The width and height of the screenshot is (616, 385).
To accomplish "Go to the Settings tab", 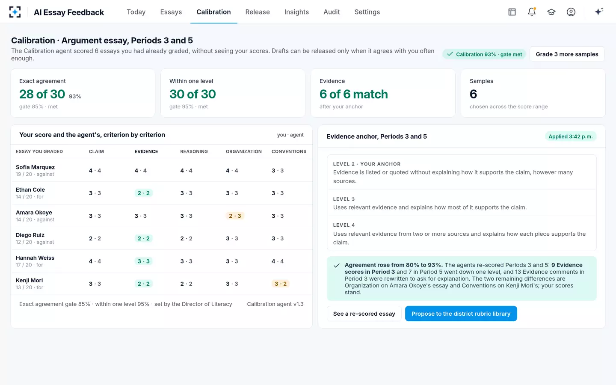I will click(367, 12).
